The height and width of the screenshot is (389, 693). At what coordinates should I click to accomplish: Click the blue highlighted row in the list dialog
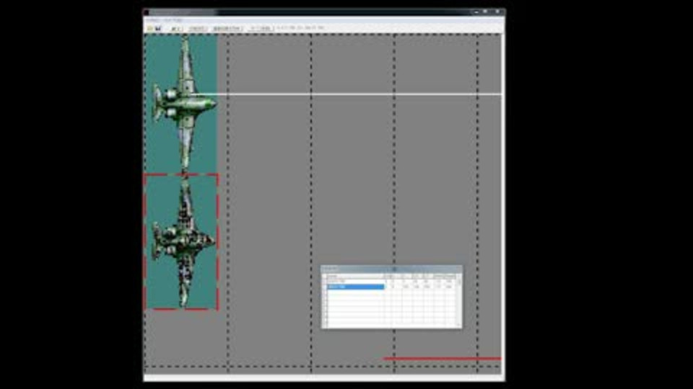[355, 287]
